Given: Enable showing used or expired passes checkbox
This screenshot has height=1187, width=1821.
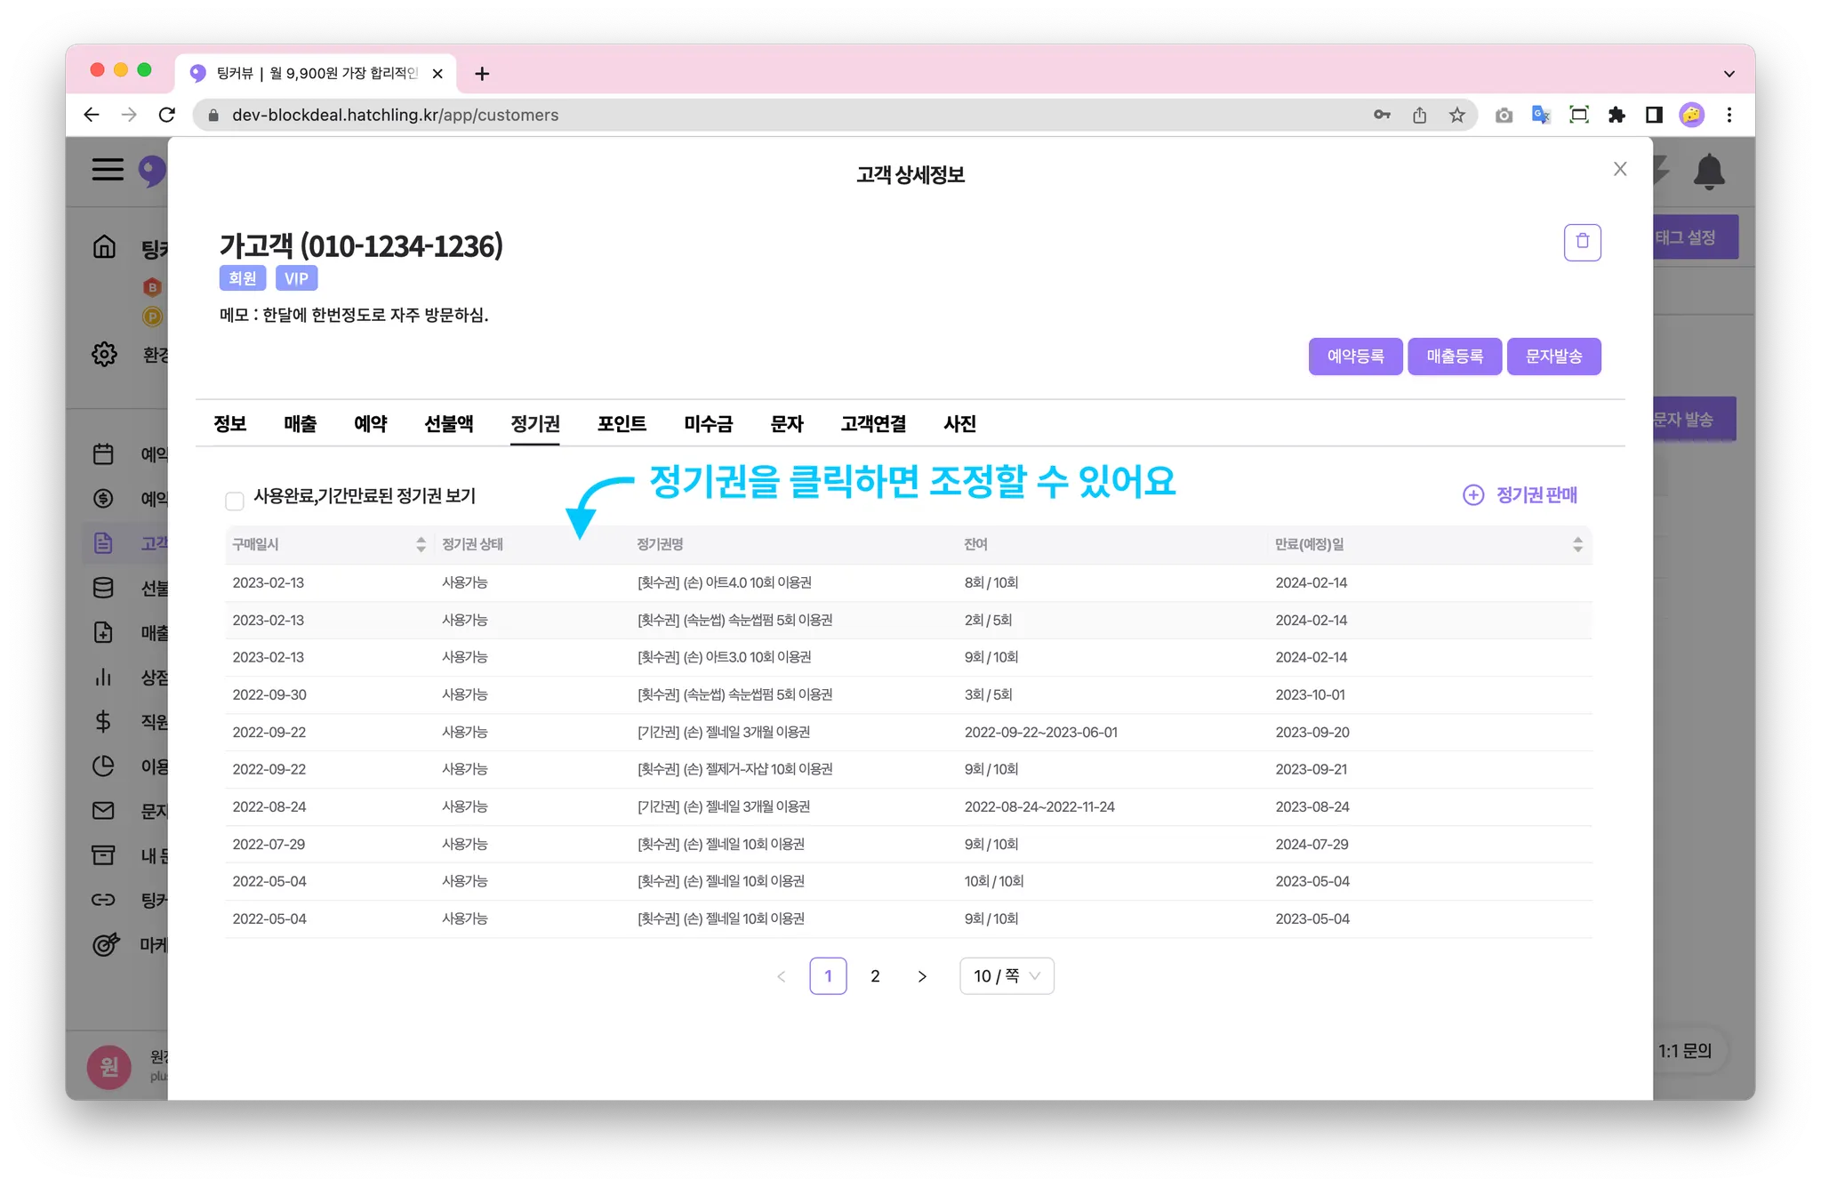Looking at the screenshot, I should [x=235, y=501].
